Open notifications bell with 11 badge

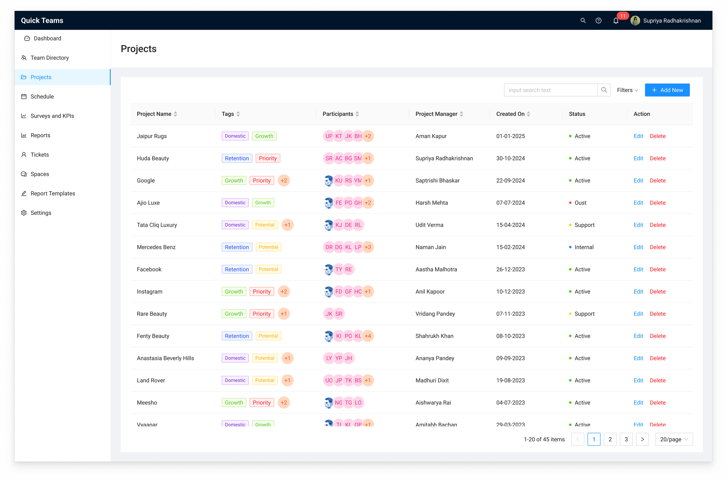[x=616, y=21]
